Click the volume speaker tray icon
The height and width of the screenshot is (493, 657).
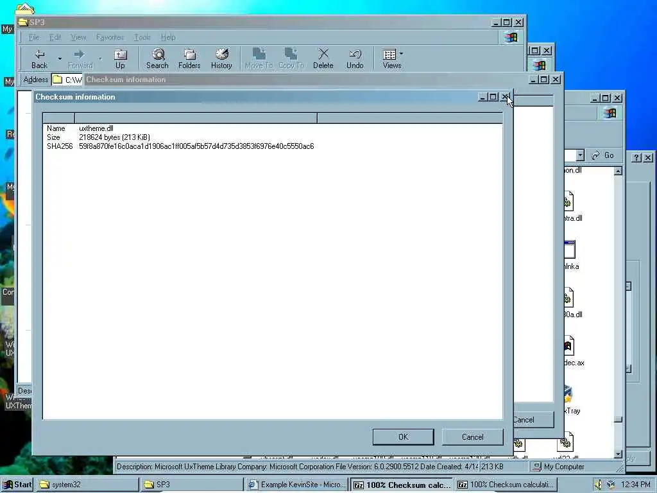[x=598, y=485]
